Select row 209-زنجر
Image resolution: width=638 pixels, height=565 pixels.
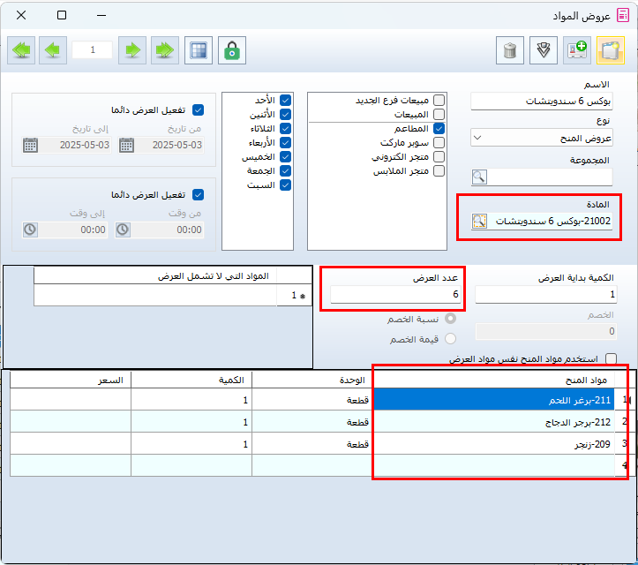(493, 444)
